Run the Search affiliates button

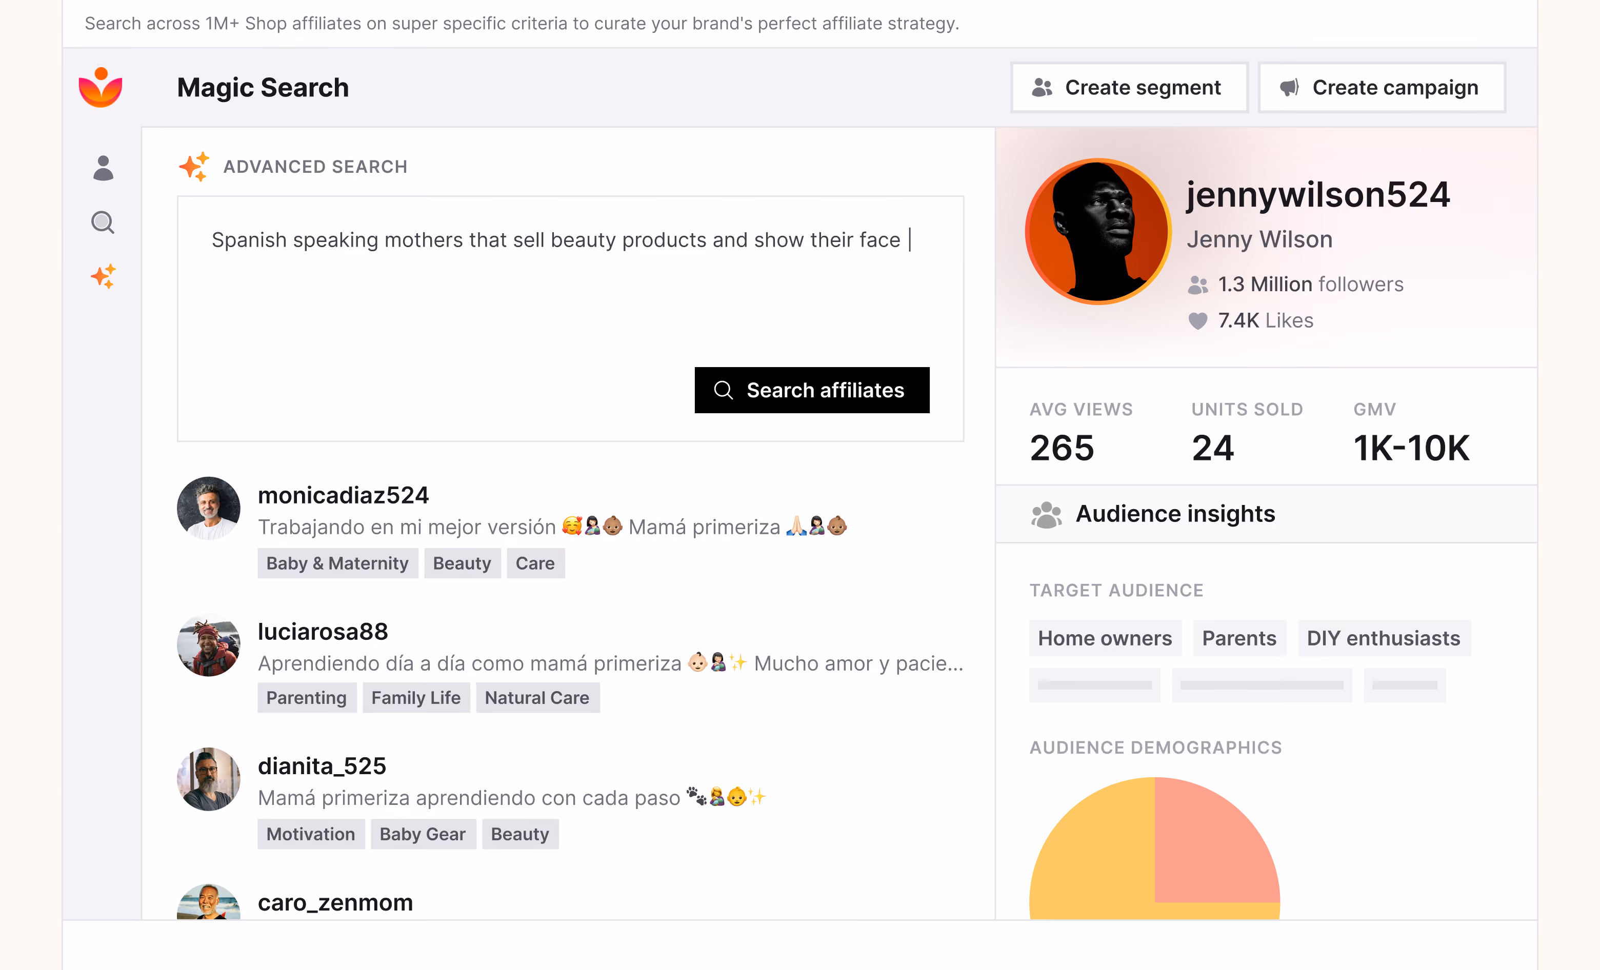pyautogui.click(x=812, y=390)
